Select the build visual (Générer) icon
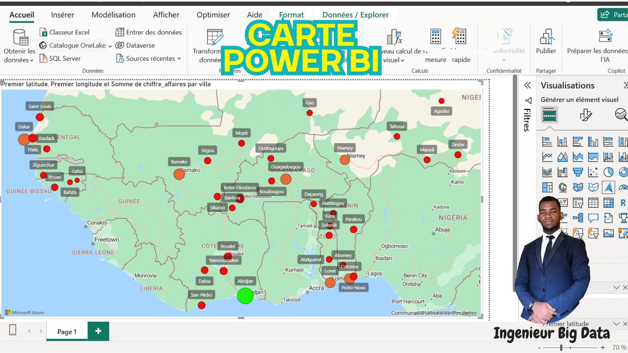 pyautogui.click(x=549, y=115)
